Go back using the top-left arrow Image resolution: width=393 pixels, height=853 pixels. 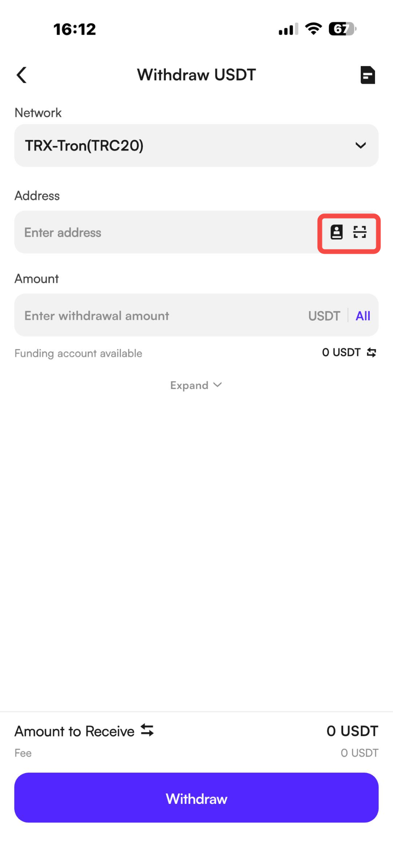(22, 75)
